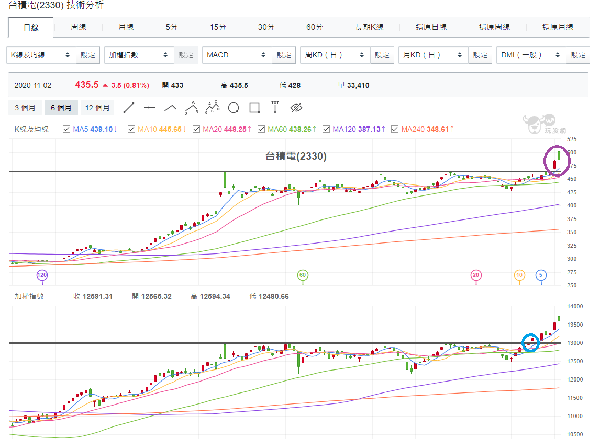Image resolution: width=600 pixels, height=439 pixels.
Task: Switch to the 還原周線 tab
Action: (494, 27)
